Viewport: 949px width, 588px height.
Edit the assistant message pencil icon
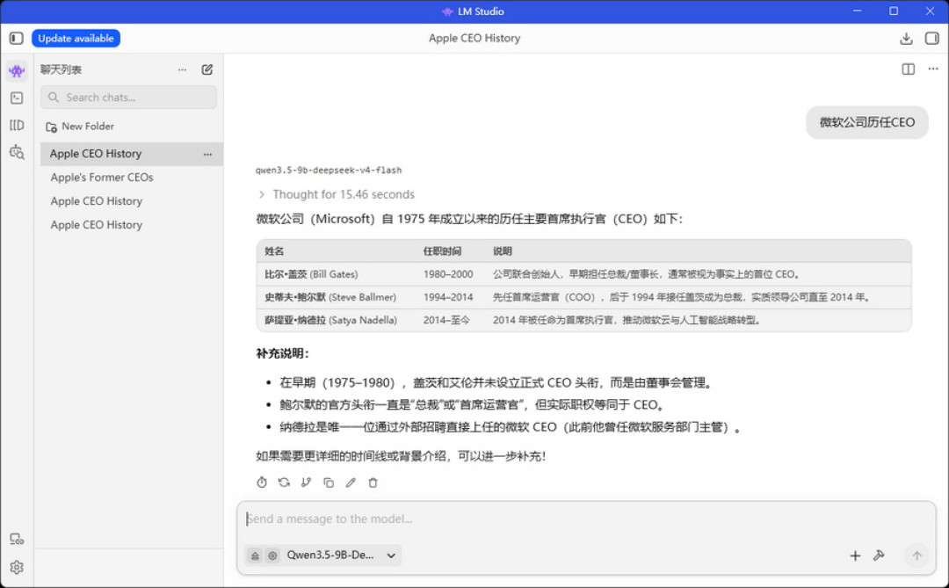point(351,483)
